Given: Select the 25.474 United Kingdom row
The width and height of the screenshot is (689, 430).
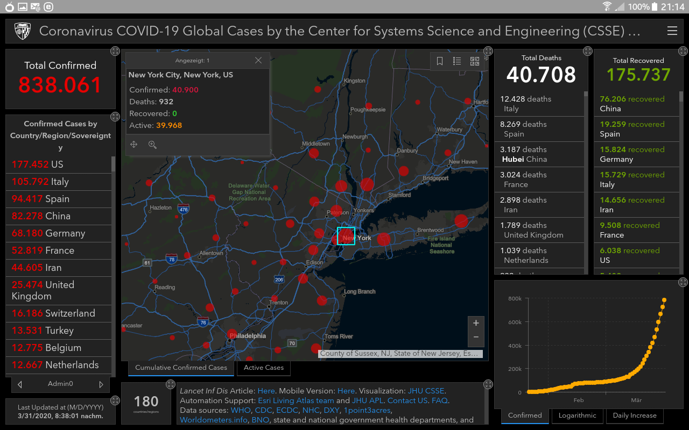Looking at the screenshot, I should (59, 290).
